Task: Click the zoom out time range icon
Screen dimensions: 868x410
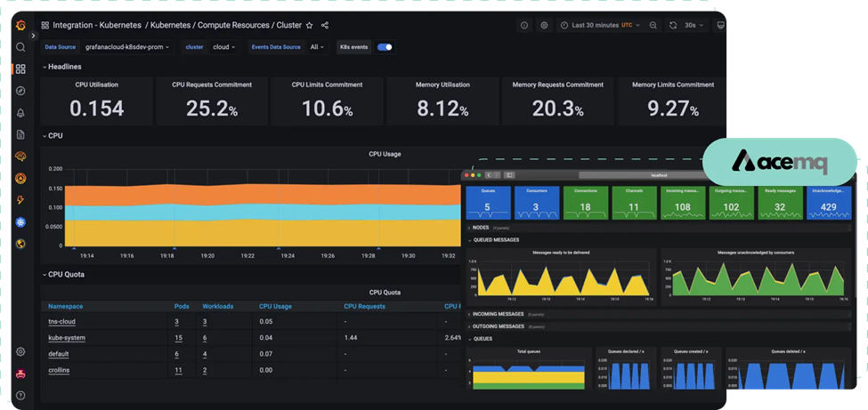Action: click(653, 26)
